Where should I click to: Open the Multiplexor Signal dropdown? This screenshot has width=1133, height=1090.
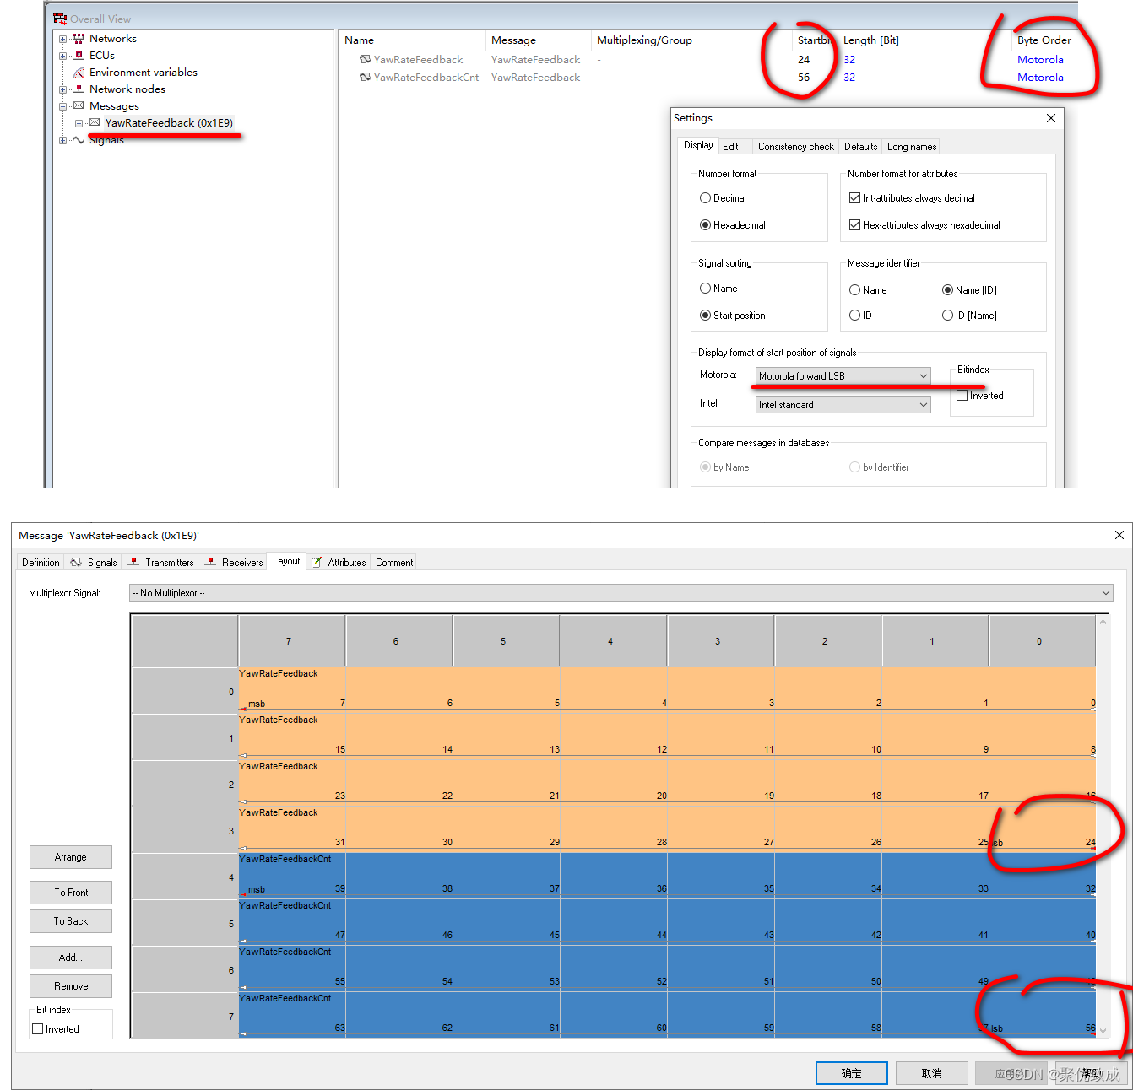click(x=621, y=593)
